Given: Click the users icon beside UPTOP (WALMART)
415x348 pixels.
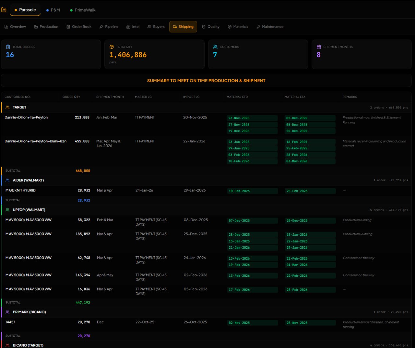Looking at the screenshot, I should coord(7,210).
